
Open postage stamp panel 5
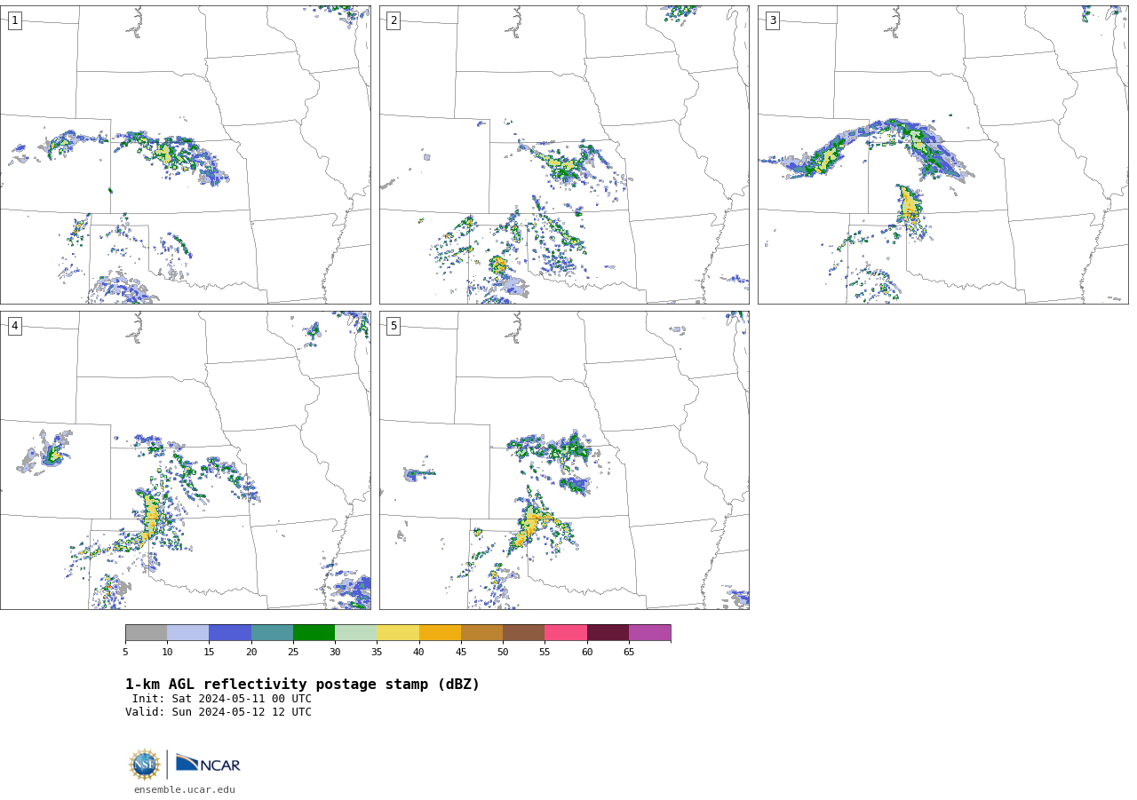pos(564,460)
